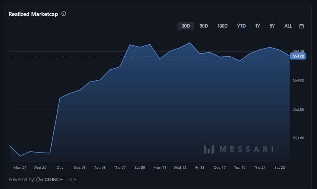317x189 pixels.
Task: Select the YTD range option
Action: [x=241, y=26]
